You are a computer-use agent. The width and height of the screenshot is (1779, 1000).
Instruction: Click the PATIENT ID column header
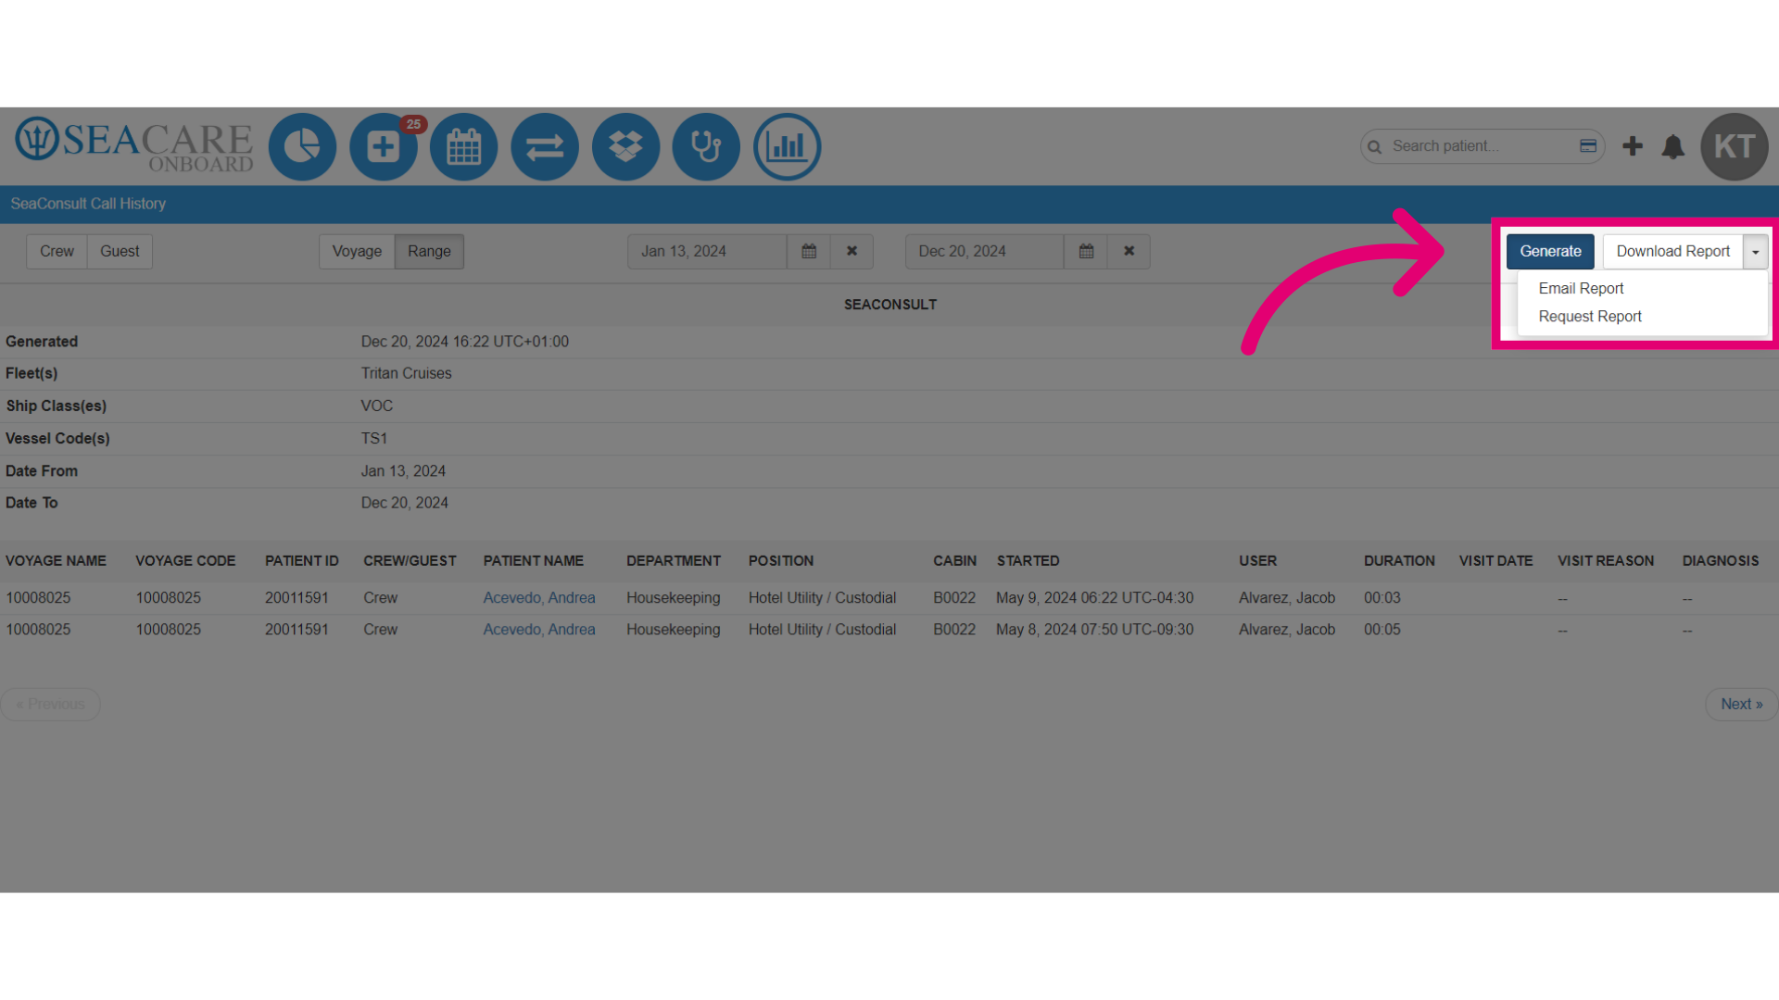[302, 560]
